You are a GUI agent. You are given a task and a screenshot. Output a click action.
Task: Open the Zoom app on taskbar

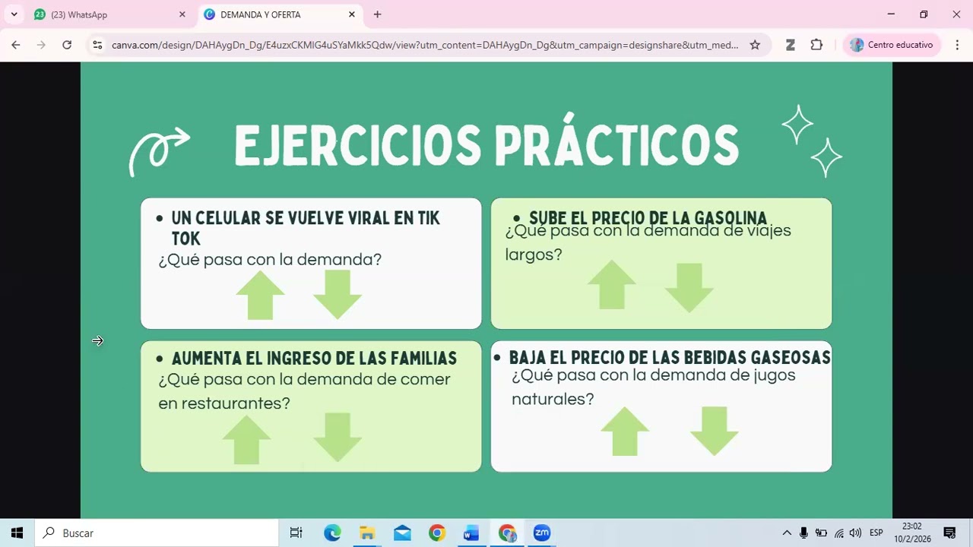point(541,533)
